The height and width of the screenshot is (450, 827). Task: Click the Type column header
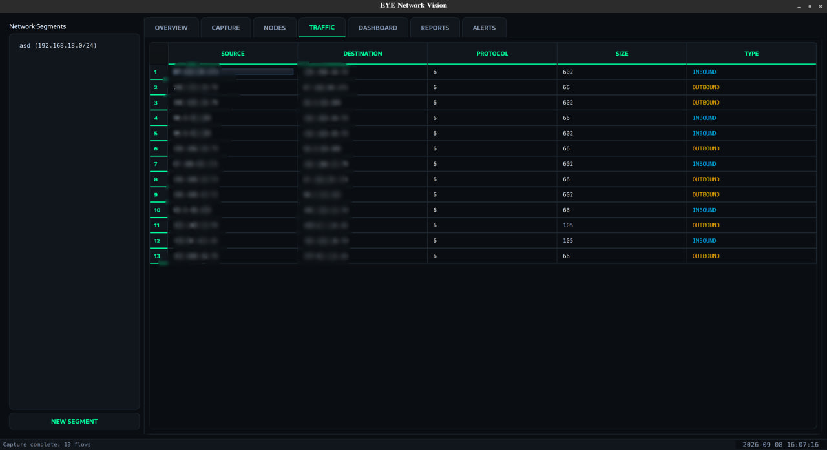click(x=751, y=54)
